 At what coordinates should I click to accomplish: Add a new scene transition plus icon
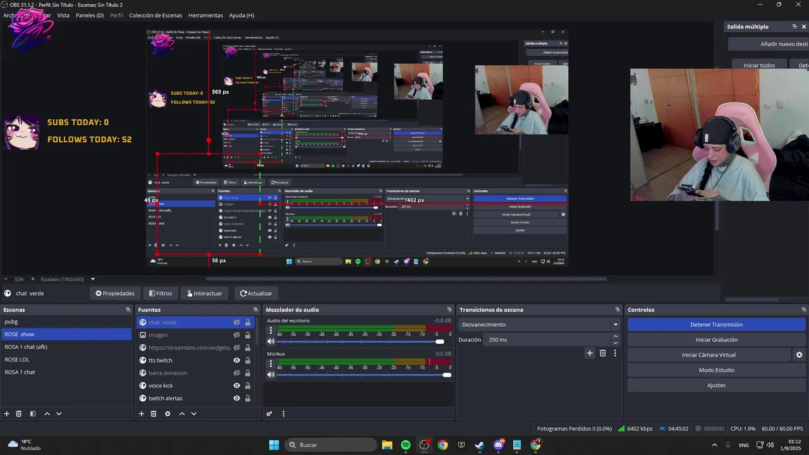(590, 353)
